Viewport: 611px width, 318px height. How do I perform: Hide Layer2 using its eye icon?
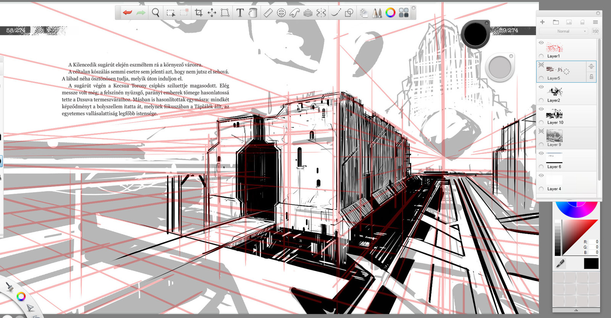point(541,87)
